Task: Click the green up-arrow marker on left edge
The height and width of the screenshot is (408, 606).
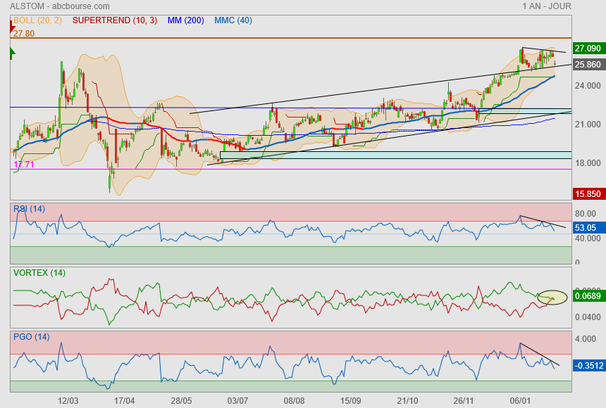Action: (x=12, y=53)
